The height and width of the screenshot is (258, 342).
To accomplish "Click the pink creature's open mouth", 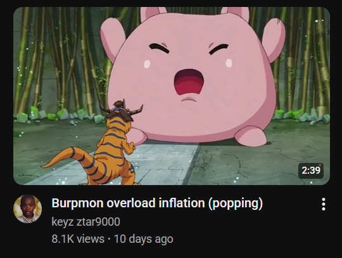I will pyautogui.click(x=189, y=82).
